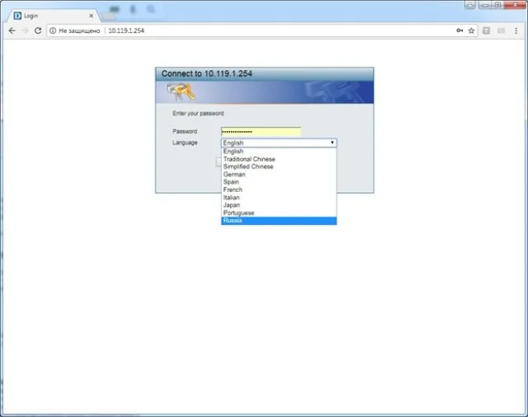The image size is (528, 417).
Task: Choose highlighted Russia language option
Action: (279, 221)
